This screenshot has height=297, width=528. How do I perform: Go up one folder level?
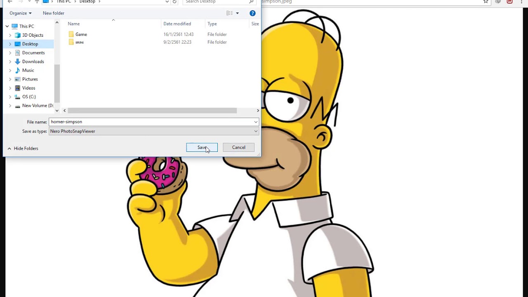[x=37, y=2]
